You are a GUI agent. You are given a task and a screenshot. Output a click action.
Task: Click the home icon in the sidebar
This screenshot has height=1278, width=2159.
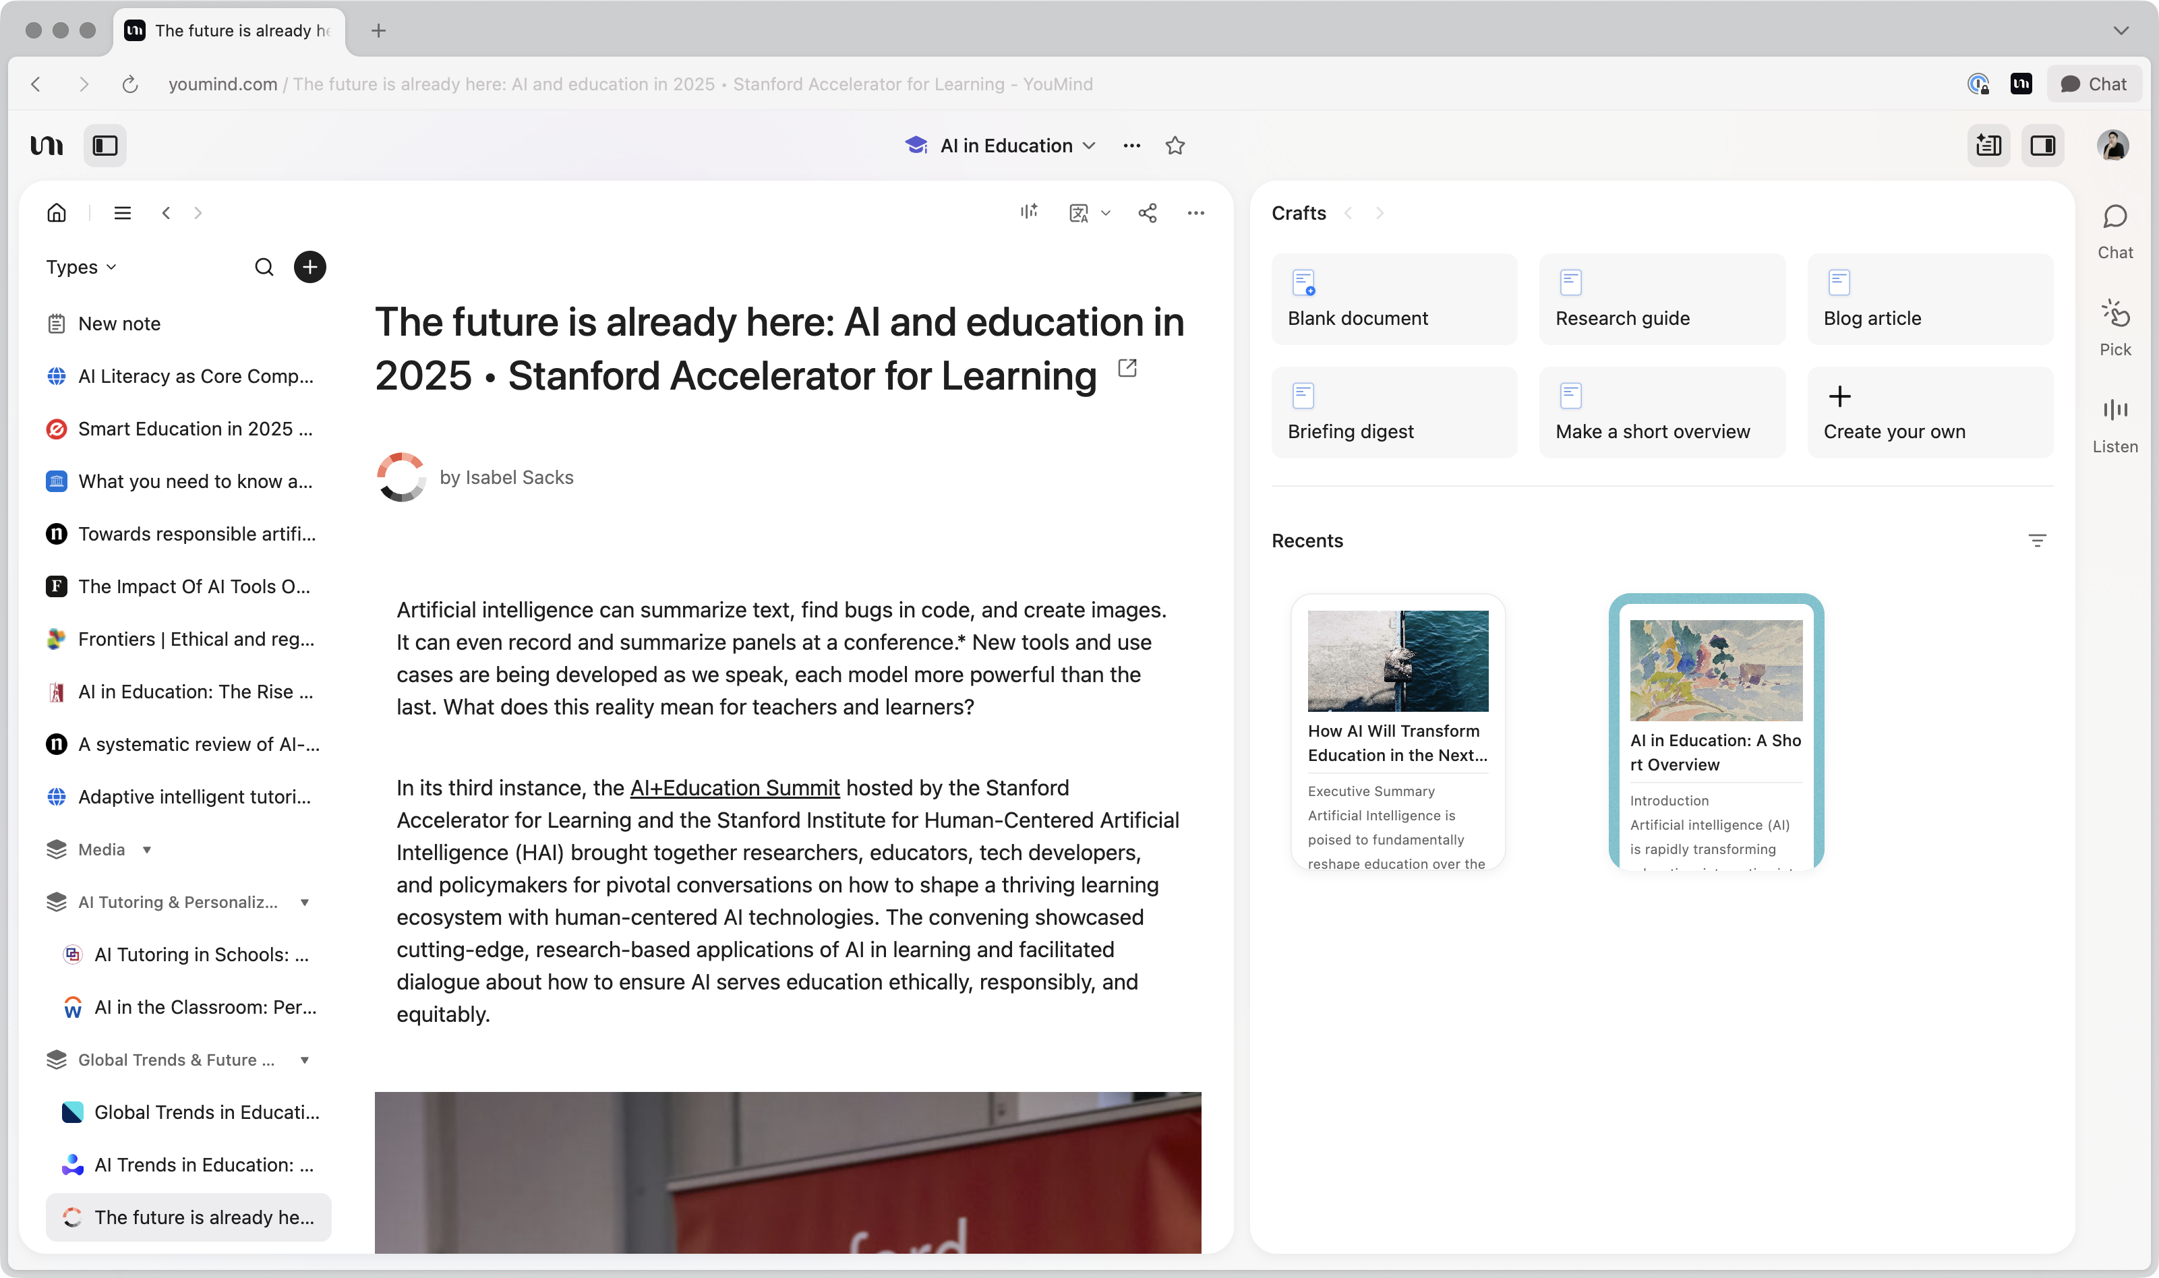point(57,213)
